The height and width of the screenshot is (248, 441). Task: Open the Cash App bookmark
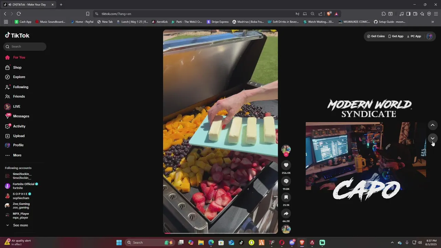tap(23, 22)
